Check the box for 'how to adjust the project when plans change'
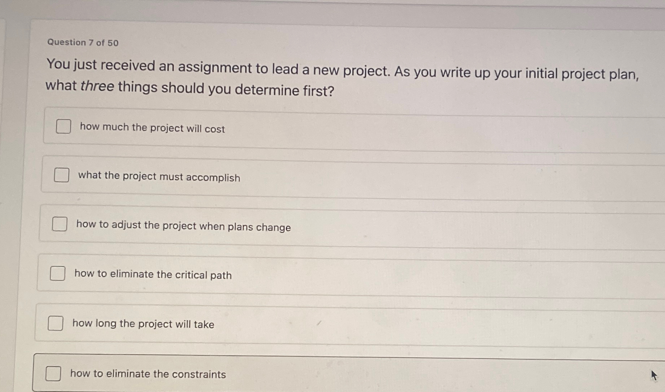The image size is (665, 392). (60, 224)
